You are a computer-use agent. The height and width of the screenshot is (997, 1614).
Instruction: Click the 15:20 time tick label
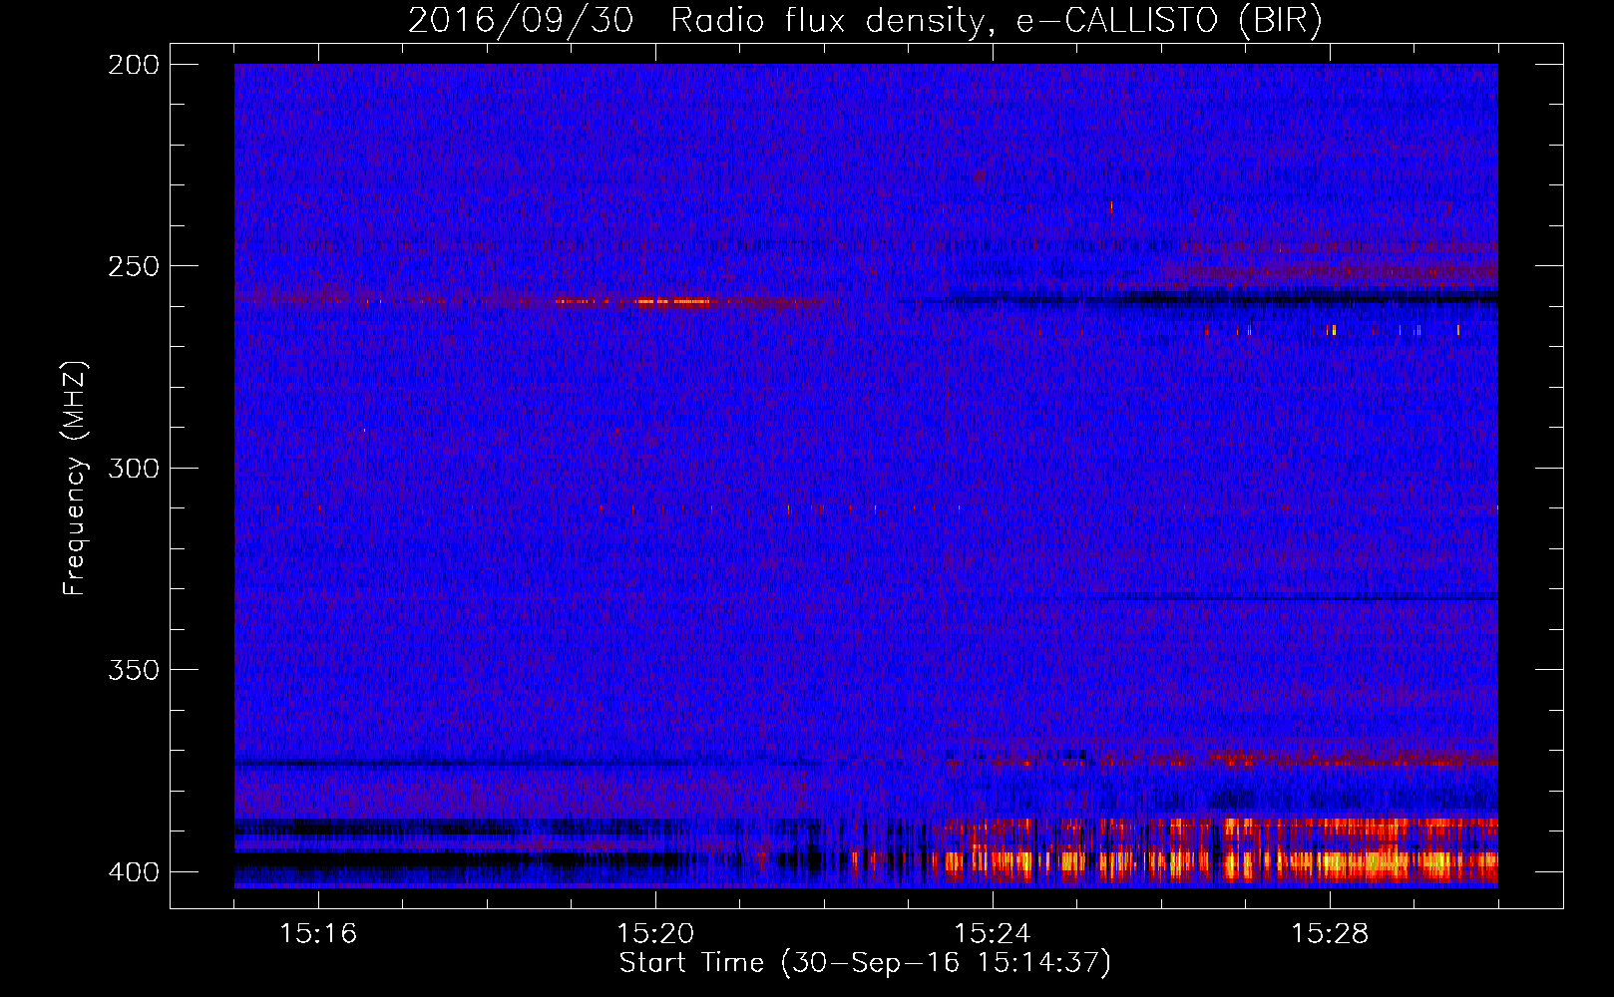point(655,933)
